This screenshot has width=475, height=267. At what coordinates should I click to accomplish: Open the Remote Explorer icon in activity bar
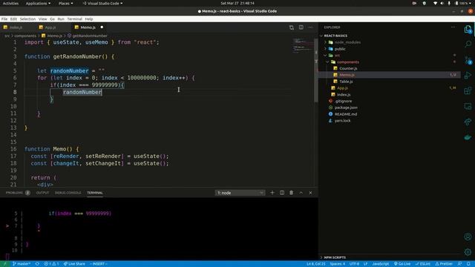click(468, 106)
